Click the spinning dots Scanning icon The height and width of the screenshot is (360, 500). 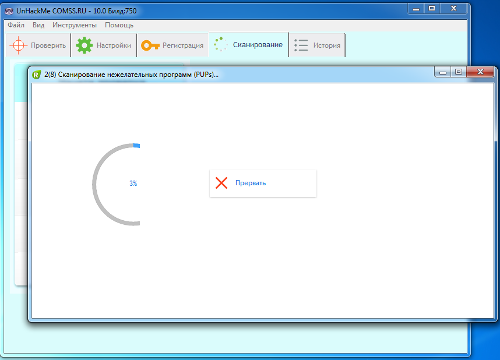[x=220, y=44]
